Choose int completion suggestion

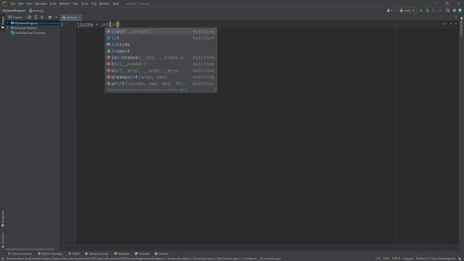click(161, 38)
